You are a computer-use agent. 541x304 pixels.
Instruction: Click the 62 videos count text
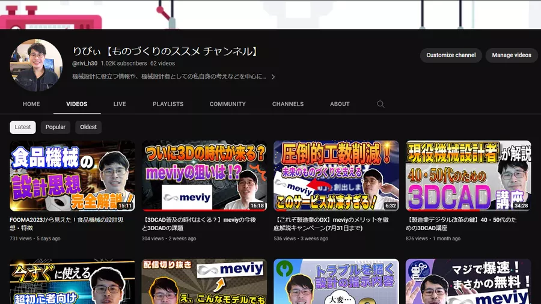click(x=162, y=64)
